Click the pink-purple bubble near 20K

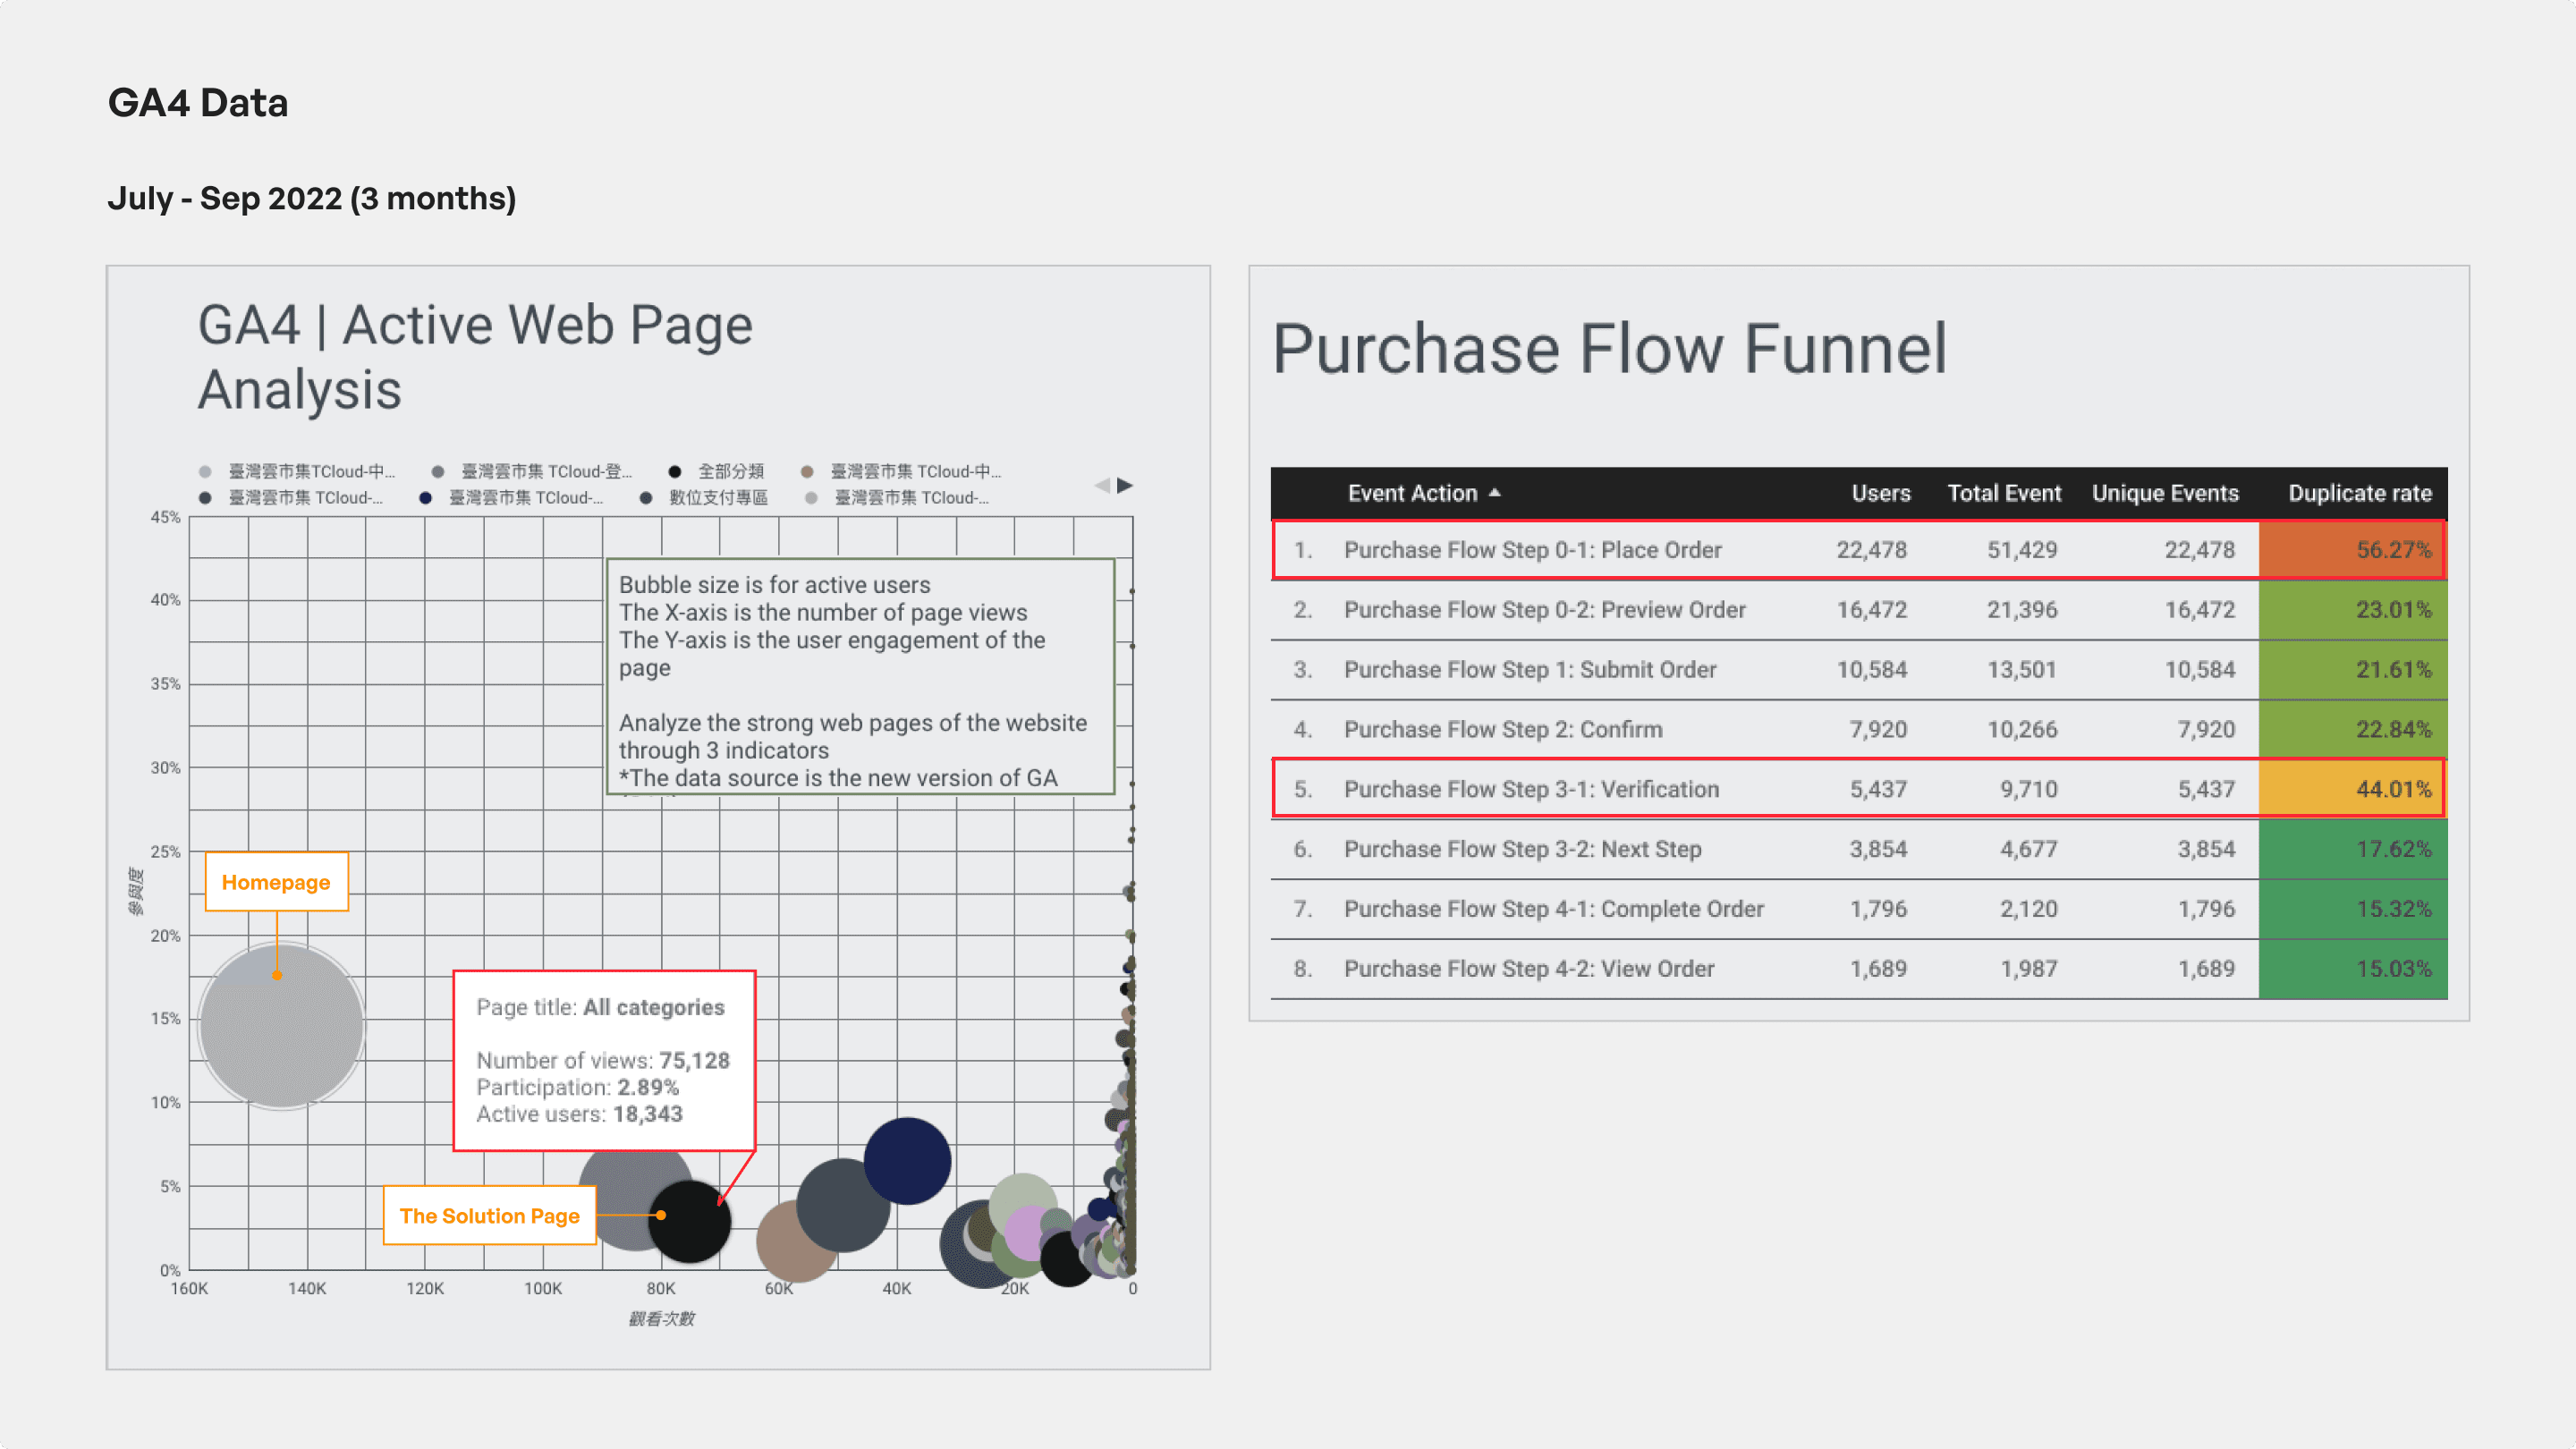point(1026,1232)
